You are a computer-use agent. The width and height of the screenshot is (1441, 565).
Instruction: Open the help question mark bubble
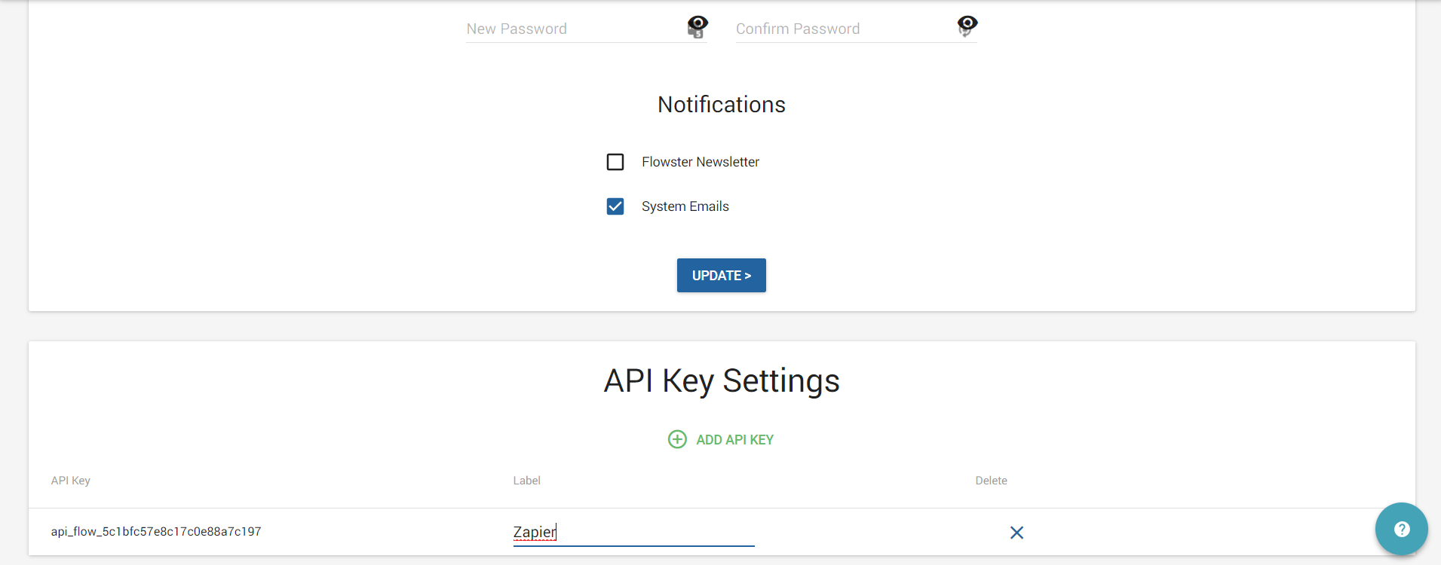pos(1402,529)
